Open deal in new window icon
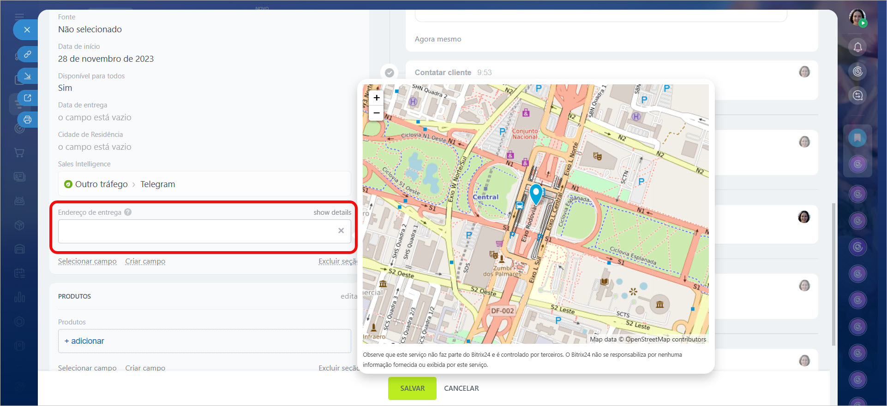This screenshot has height=406, width=887. tap(28, 98)
